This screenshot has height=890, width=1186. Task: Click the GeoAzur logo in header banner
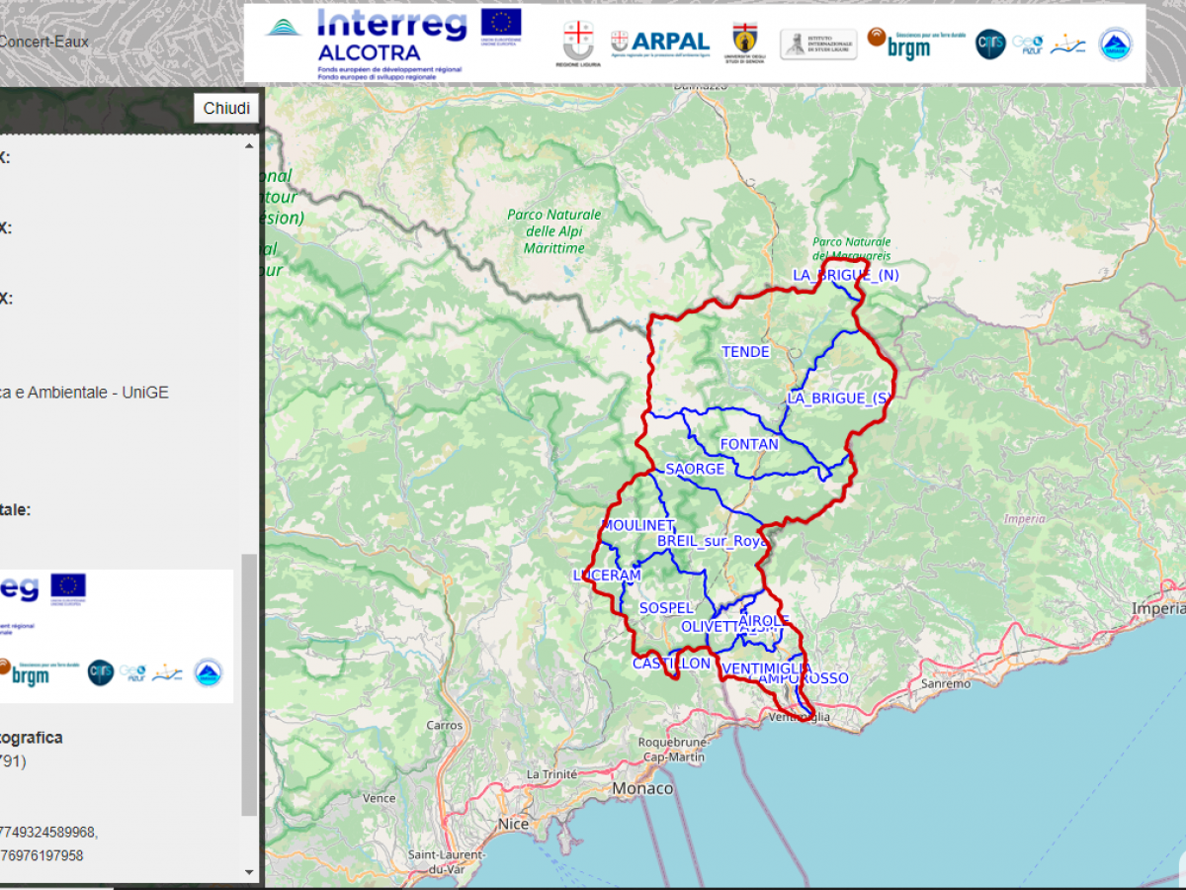pyautogui.click(x=1028, y=44)
